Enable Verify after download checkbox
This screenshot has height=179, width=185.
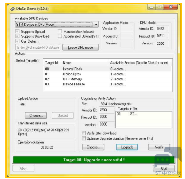click(84, 133)
